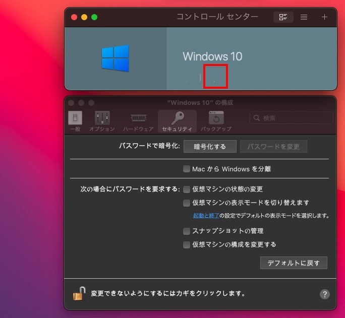Add a new virtual machine with plus
This screenshot has width=345, height=318.
pos(324,17)
